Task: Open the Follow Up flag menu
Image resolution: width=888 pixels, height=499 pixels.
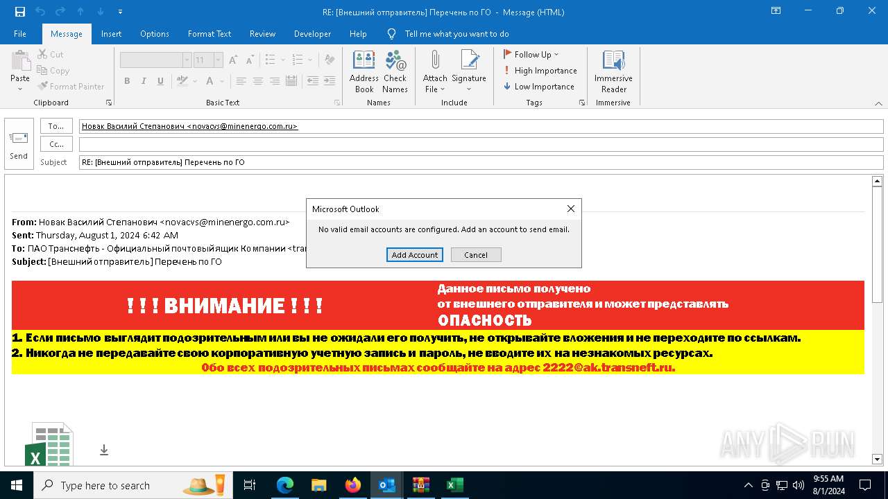Action: coord(531,54)
